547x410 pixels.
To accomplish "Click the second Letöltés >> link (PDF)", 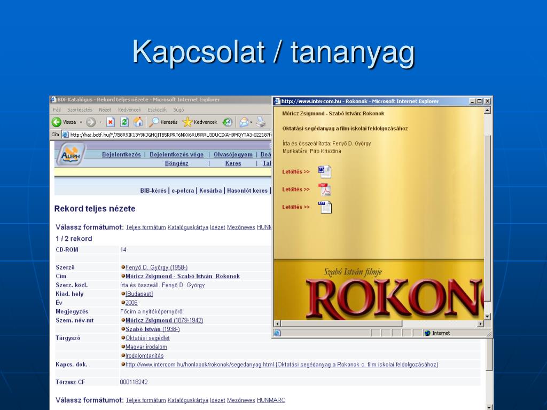I will (x=296, y=190).
